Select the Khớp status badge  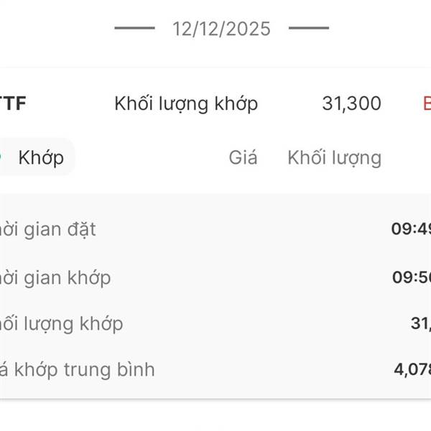pyautogui.click(x=40, y=157)
